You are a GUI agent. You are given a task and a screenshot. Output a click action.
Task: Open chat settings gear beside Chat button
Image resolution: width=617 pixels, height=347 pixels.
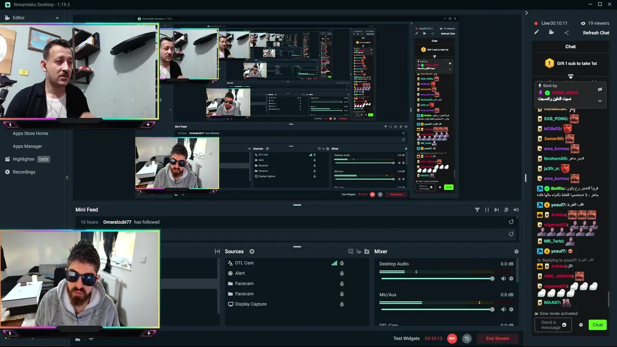(581, 325)
